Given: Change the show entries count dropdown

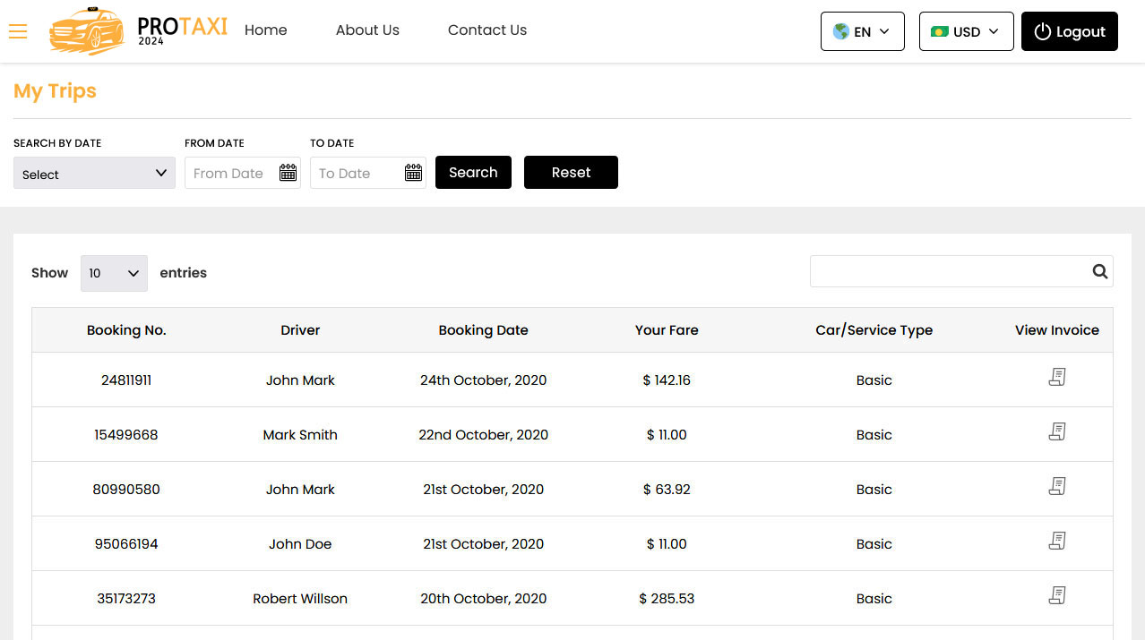Looking at the screenshot, I should click(114, 273).
